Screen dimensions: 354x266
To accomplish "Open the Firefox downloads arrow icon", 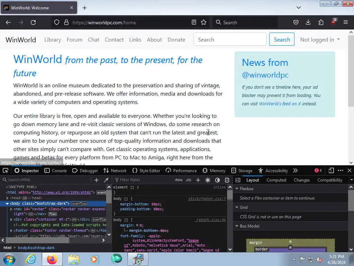I will [x=308, y=23].
